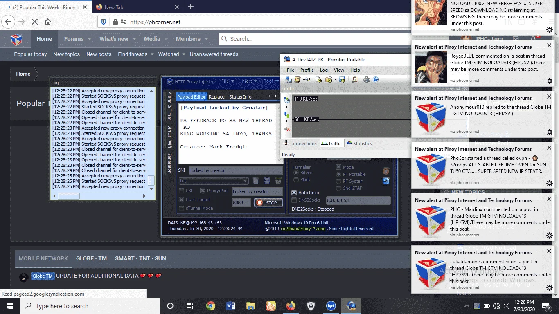Toggle the Auto Reco checkbox
The image size is (559, 314).
click(294, 193)
